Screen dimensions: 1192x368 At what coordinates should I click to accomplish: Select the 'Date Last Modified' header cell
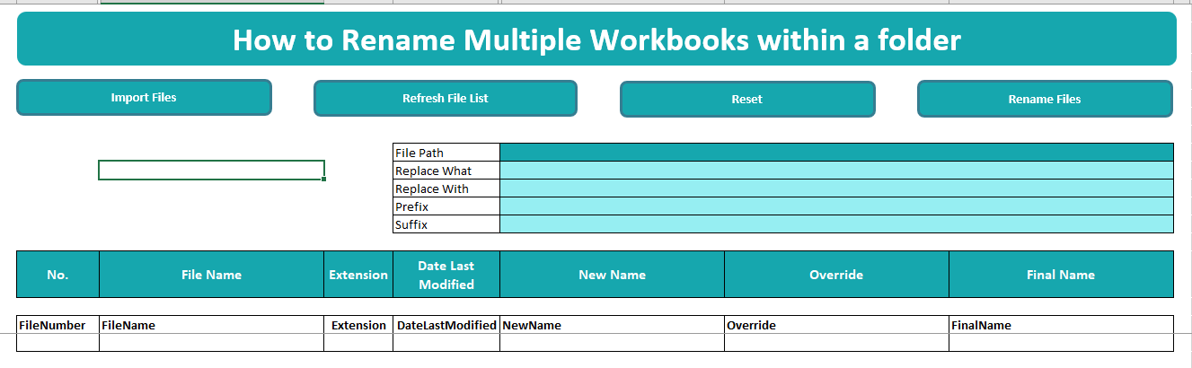[446, 275]
